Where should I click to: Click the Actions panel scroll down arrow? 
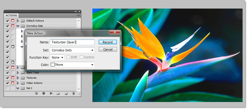[x=79, y=89]
